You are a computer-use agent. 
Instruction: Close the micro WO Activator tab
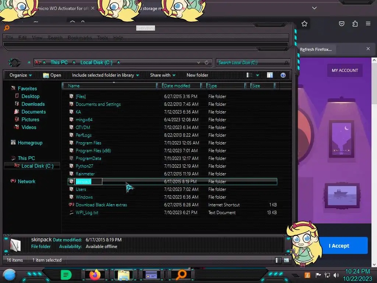(92, 8)
